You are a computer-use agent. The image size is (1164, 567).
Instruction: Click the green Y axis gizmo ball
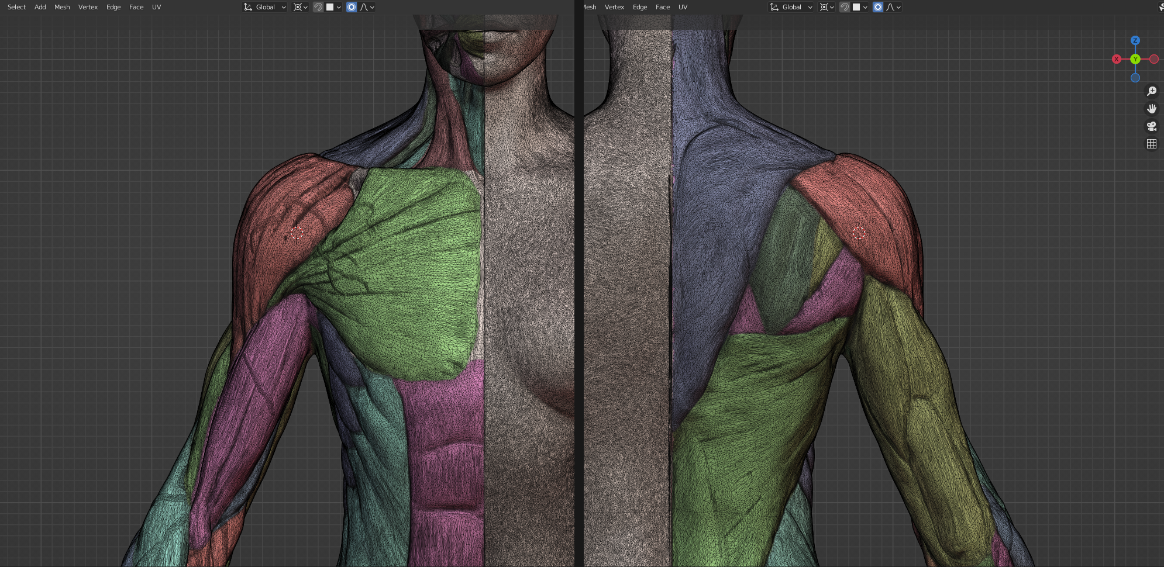point(1135,59)
